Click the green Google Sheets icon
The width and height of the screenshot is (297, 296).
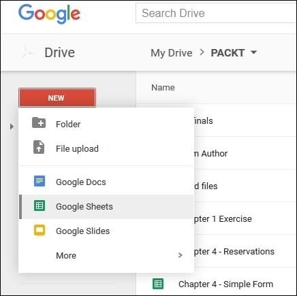click(x=40, y=205)
